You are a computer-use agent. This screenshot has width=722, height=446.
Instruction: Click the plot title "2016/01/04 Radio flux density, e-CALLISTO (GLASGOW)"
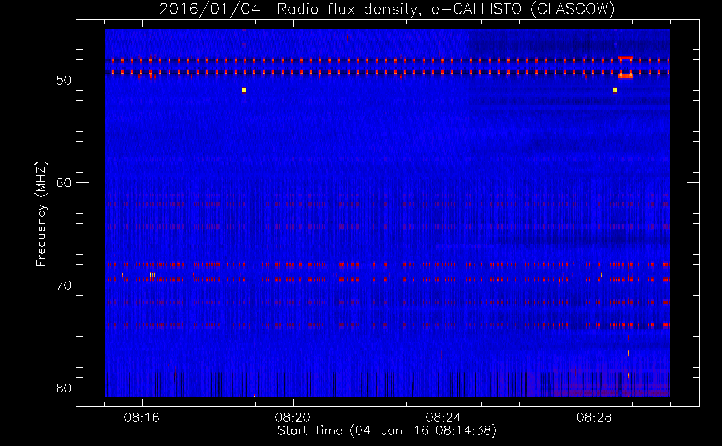387,9
